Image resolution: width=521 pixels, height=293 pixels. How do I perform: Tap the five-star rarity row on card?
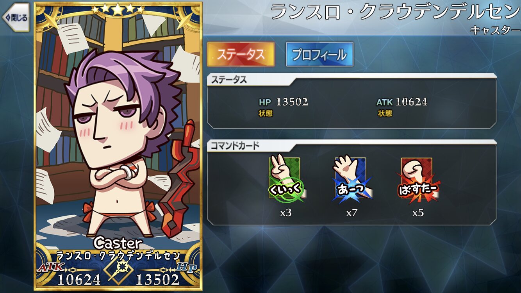tap(118, 9)
